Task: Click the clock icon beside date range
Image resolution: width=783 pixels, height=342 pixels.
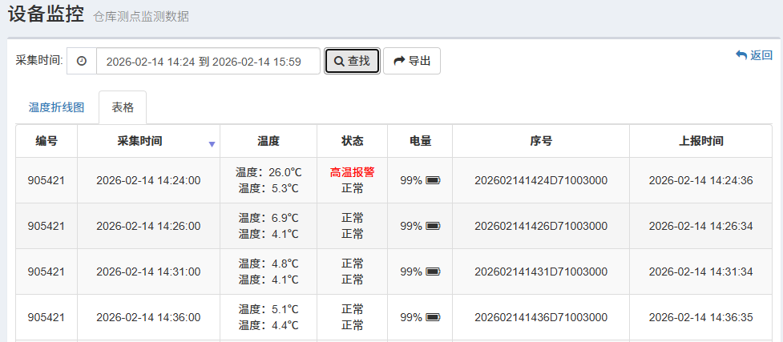Action: click(82, 62)
